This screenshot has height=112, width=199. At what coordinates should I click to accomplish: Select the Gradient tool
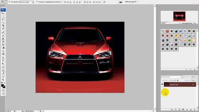[x=3, y=48]
